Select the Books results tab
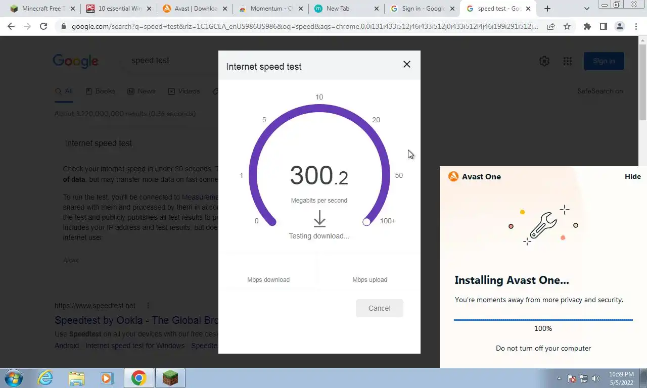This screenshot has height=388, width=647. pyautogui.click(x=100, y=91)
